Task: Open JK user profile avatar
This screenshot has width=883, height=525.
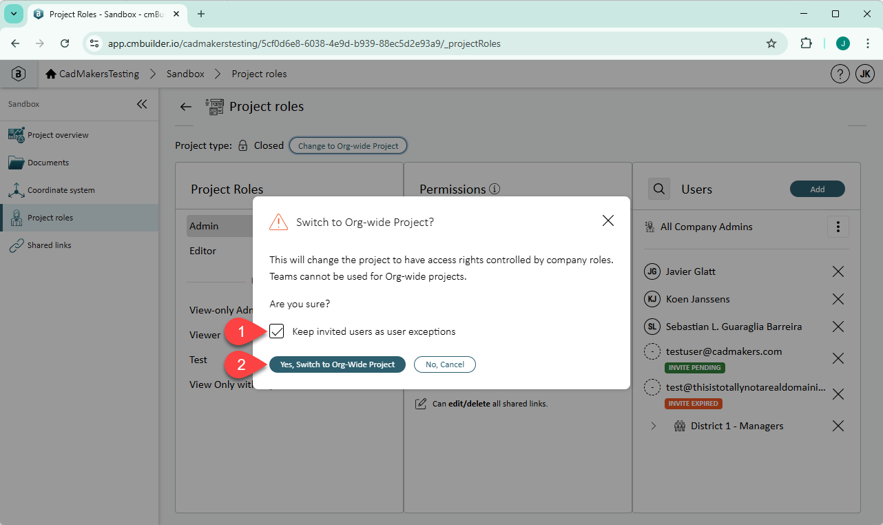Action: tap(865, 74)
